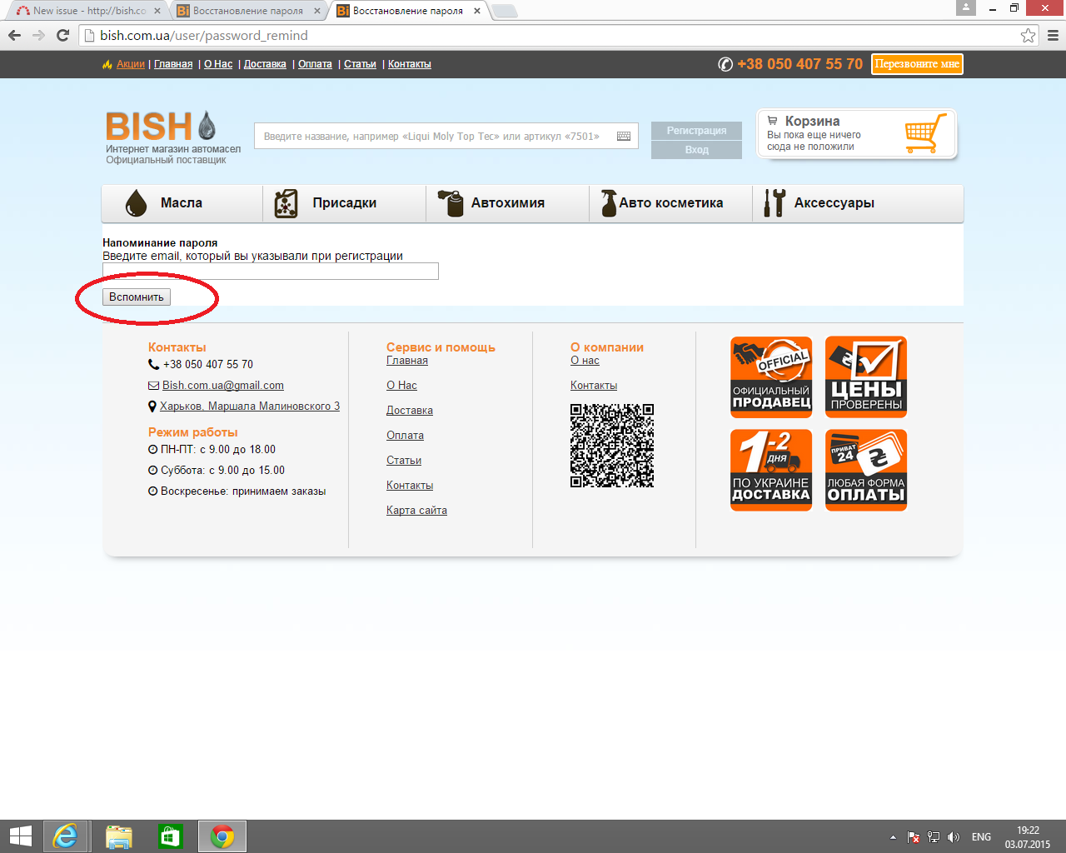Click the 1-2 day delivery badge
1066x853 pixels.
click(x=771, y=470)
